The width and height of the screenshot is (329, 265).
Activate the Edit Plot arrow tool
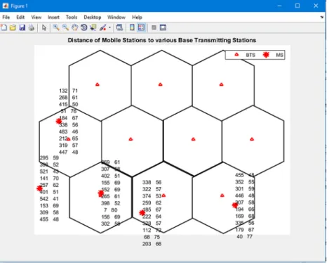(x=44, y=27)
